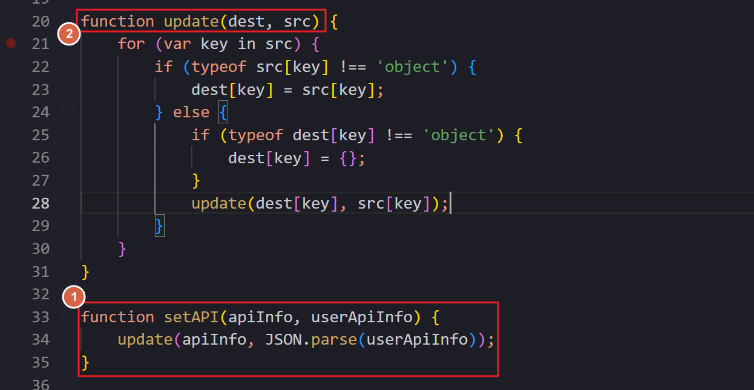The image size is (754, 390).
Task: Click the userApiInfo argument on line 34
Action: tap(418, 340)
